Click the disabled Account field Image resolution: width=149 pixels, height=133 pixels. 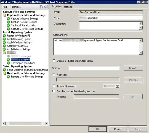[97, 97]
